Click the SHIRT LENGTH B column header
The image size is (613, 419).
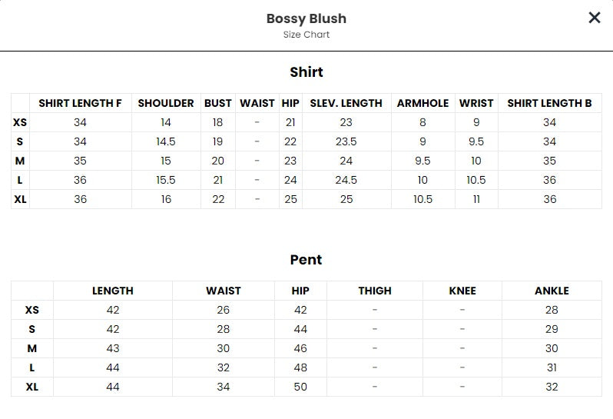[x=549, y=103]
